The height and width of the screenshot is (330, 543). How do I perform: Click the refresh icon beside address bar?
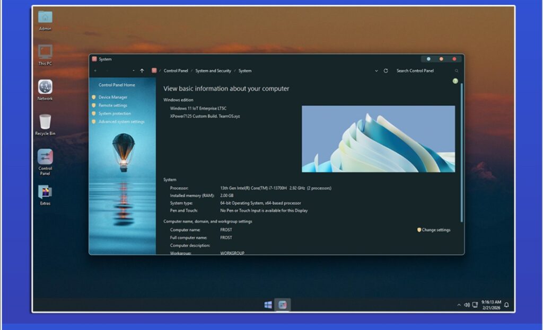tap(386, 71)
